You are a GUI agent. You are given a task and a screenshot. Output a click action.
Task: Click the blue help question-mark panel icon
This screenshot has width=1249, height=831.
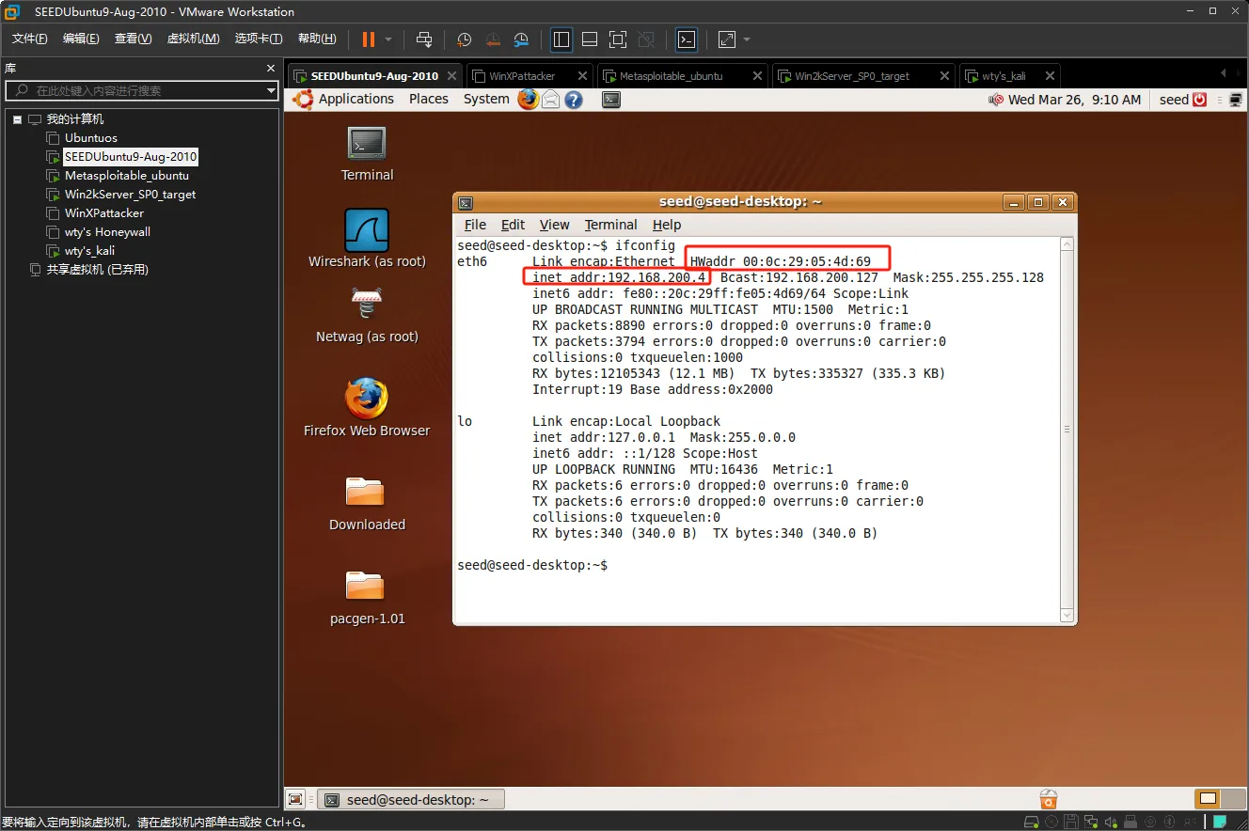click(x=574, y=100)
